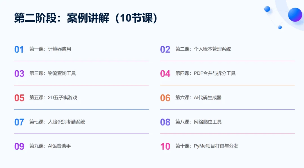This screenshot has width=304, height=168.
Task: Click the purple 02 lesson number
Action: click(165, 49)
